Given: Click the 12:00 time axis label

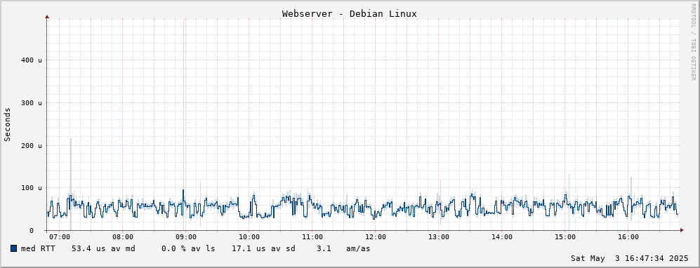Looking at the screenshot, I should point(376,237).
